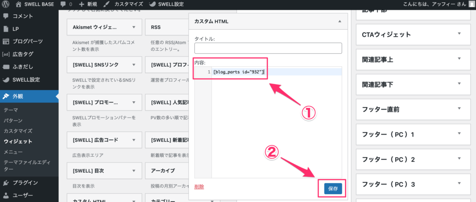This screenshot has width=476, height=202.
Task: Click the 保存 button
Action: click(x=333, y=189)
